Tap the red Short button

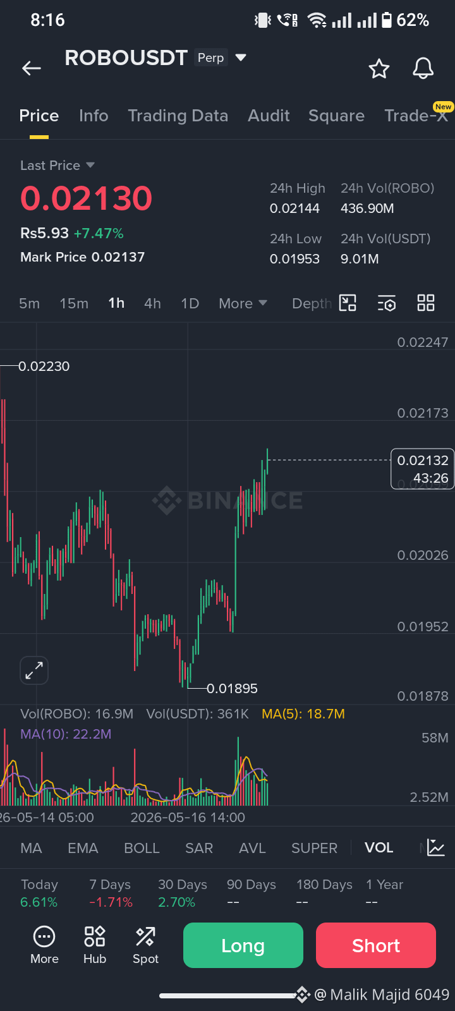[376, 945]
